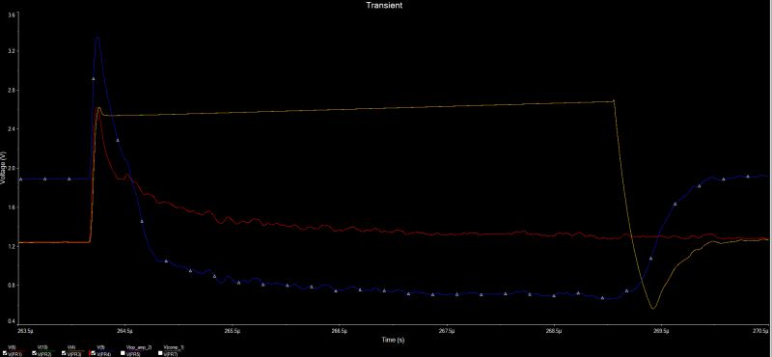This screenshot has width=772, height=357.
Task: Toggle the V(PR4) trace checkbox
Action: 93,353
